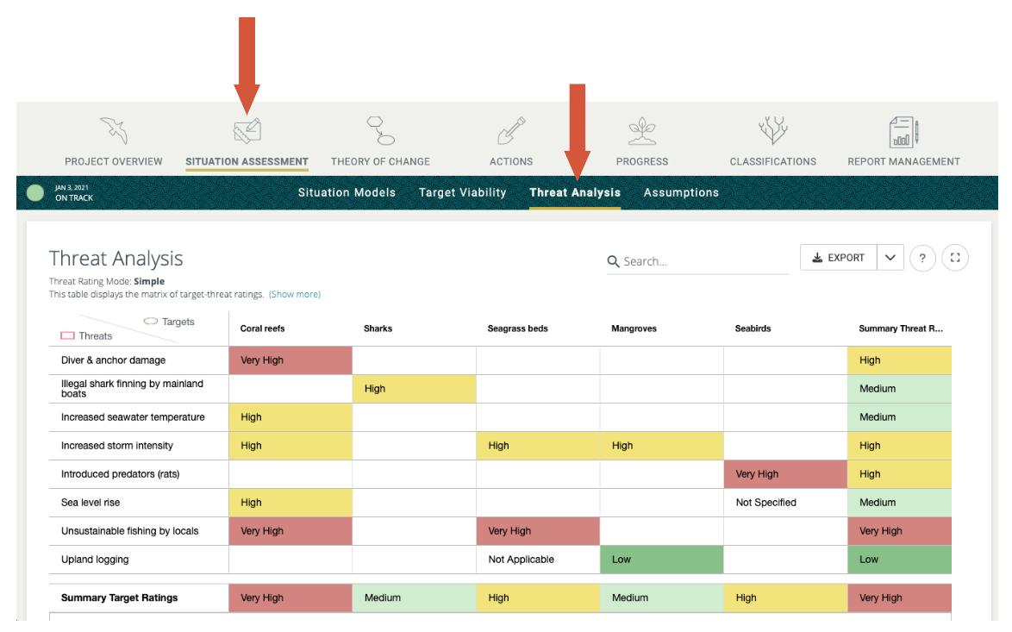
Task: Open the Target Viability tab
Action: point(462,193)
